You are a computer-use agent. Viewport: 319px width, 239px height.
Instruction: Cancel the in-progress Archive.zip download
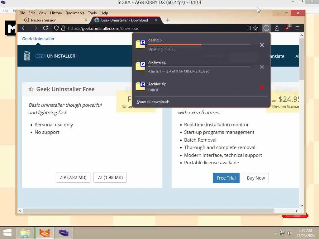tap(262, 67)
